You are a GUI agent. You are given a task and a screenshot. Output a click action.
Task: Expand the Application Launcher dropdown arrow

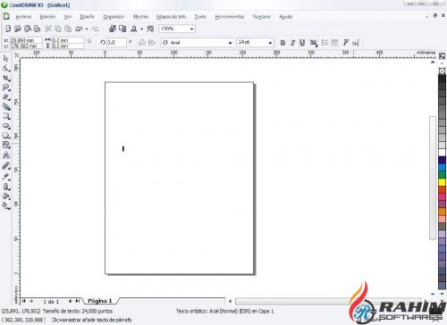tap(141, 29)
